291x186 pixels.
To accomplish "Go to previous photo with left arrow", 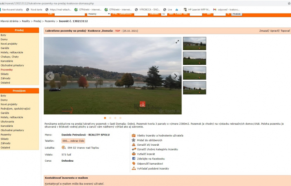I will click(x=50, y=76).
